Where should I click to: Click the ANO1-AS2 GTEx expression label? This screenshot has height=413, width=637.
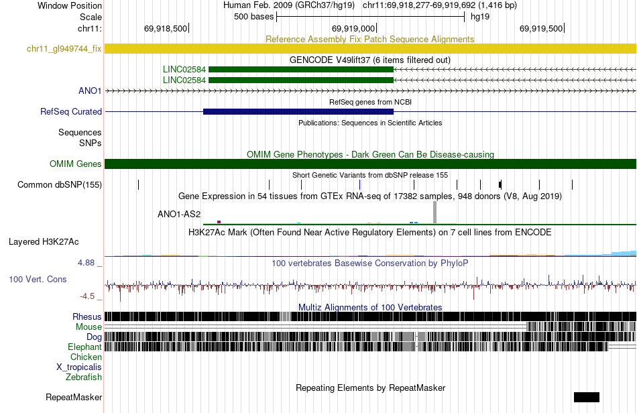coord(179,214)
